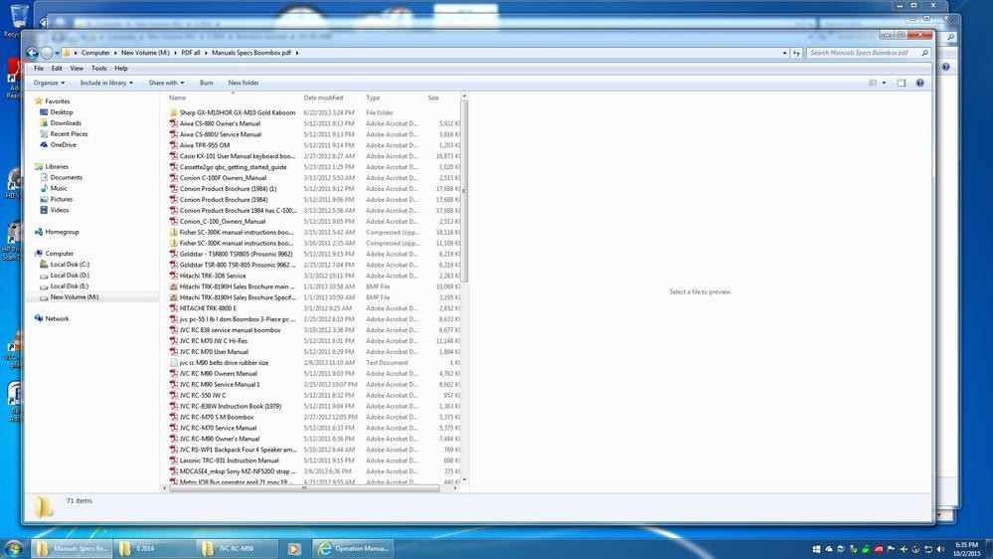
Task: Click the Refresh button beside address bar
Action: 796,54
